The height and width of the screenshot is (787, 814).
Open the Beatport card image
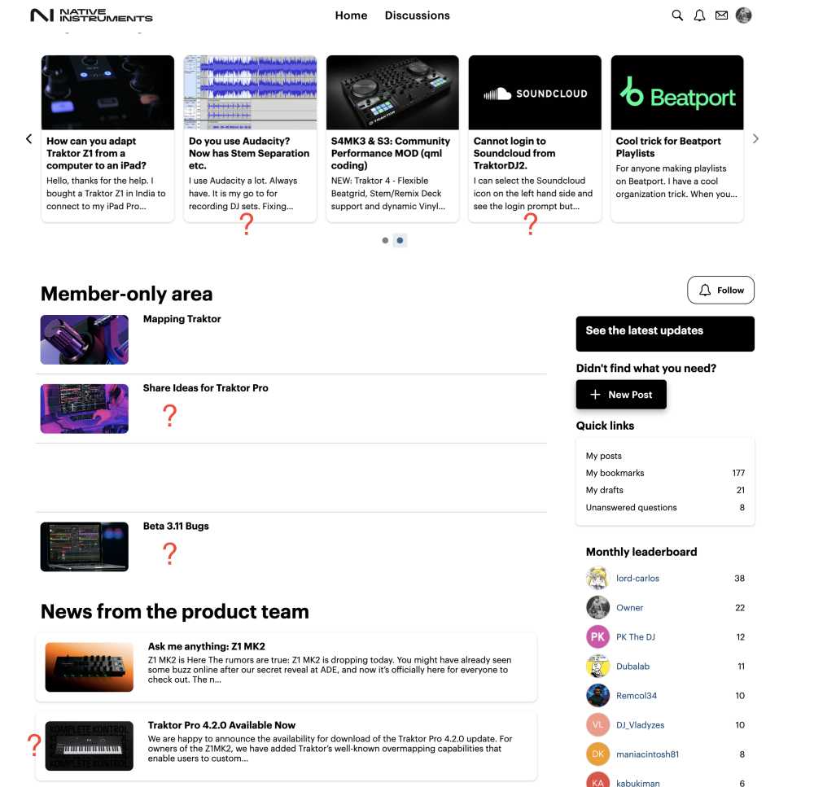tap(677, 93)
